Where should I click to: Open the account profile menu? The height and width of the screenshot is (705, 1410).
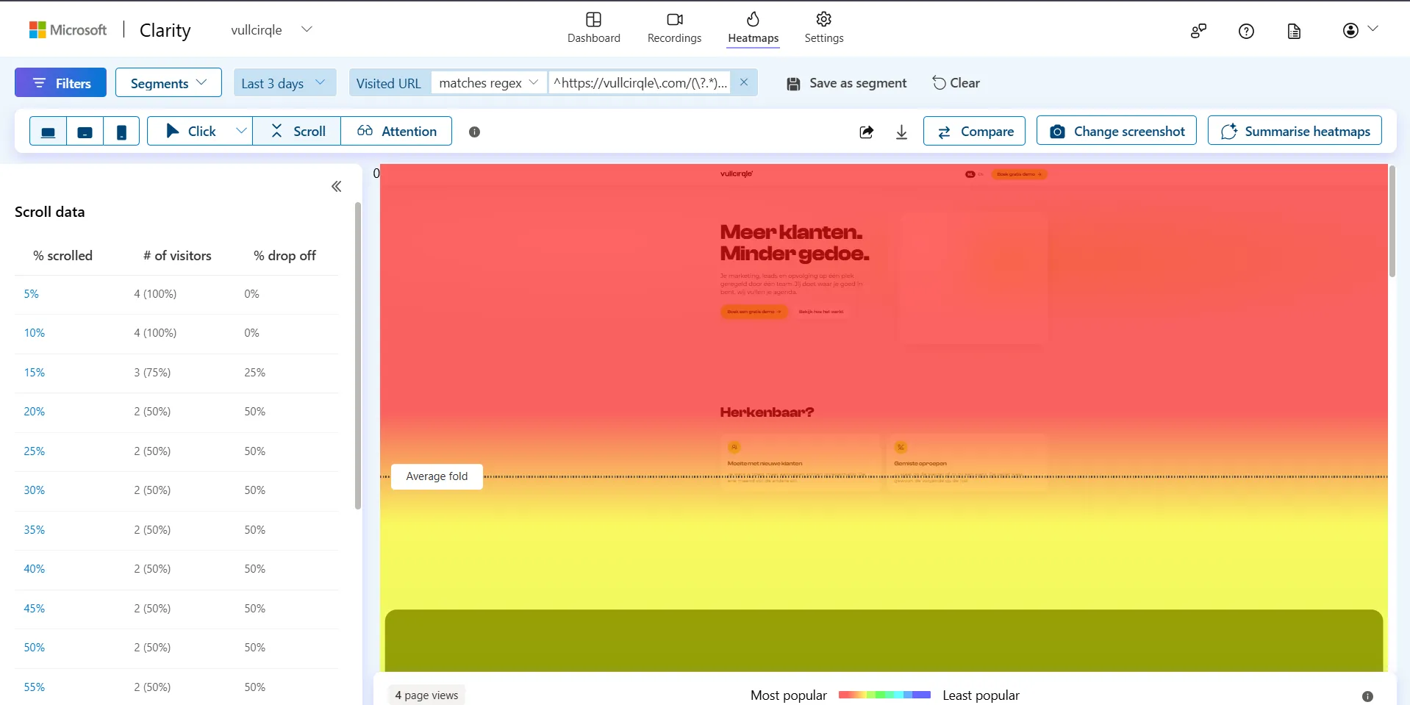(1360, 30)
